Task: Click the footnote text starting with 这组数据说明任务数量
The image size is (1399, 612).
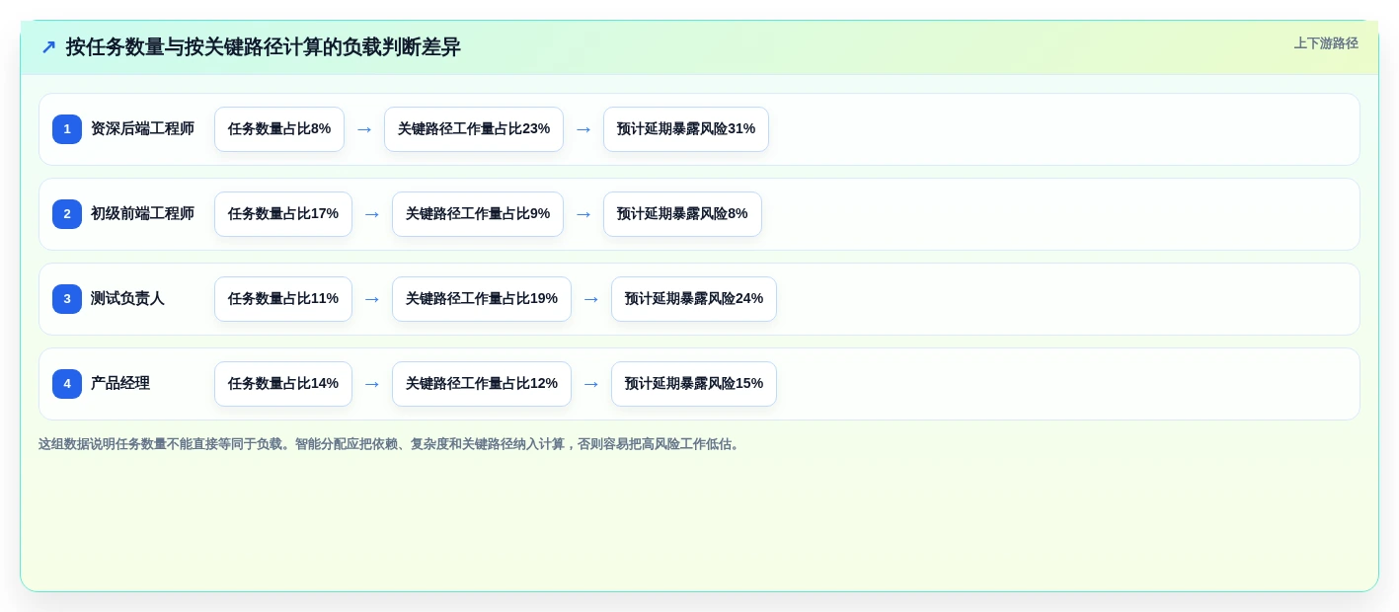Action: (x=391, y=444)
